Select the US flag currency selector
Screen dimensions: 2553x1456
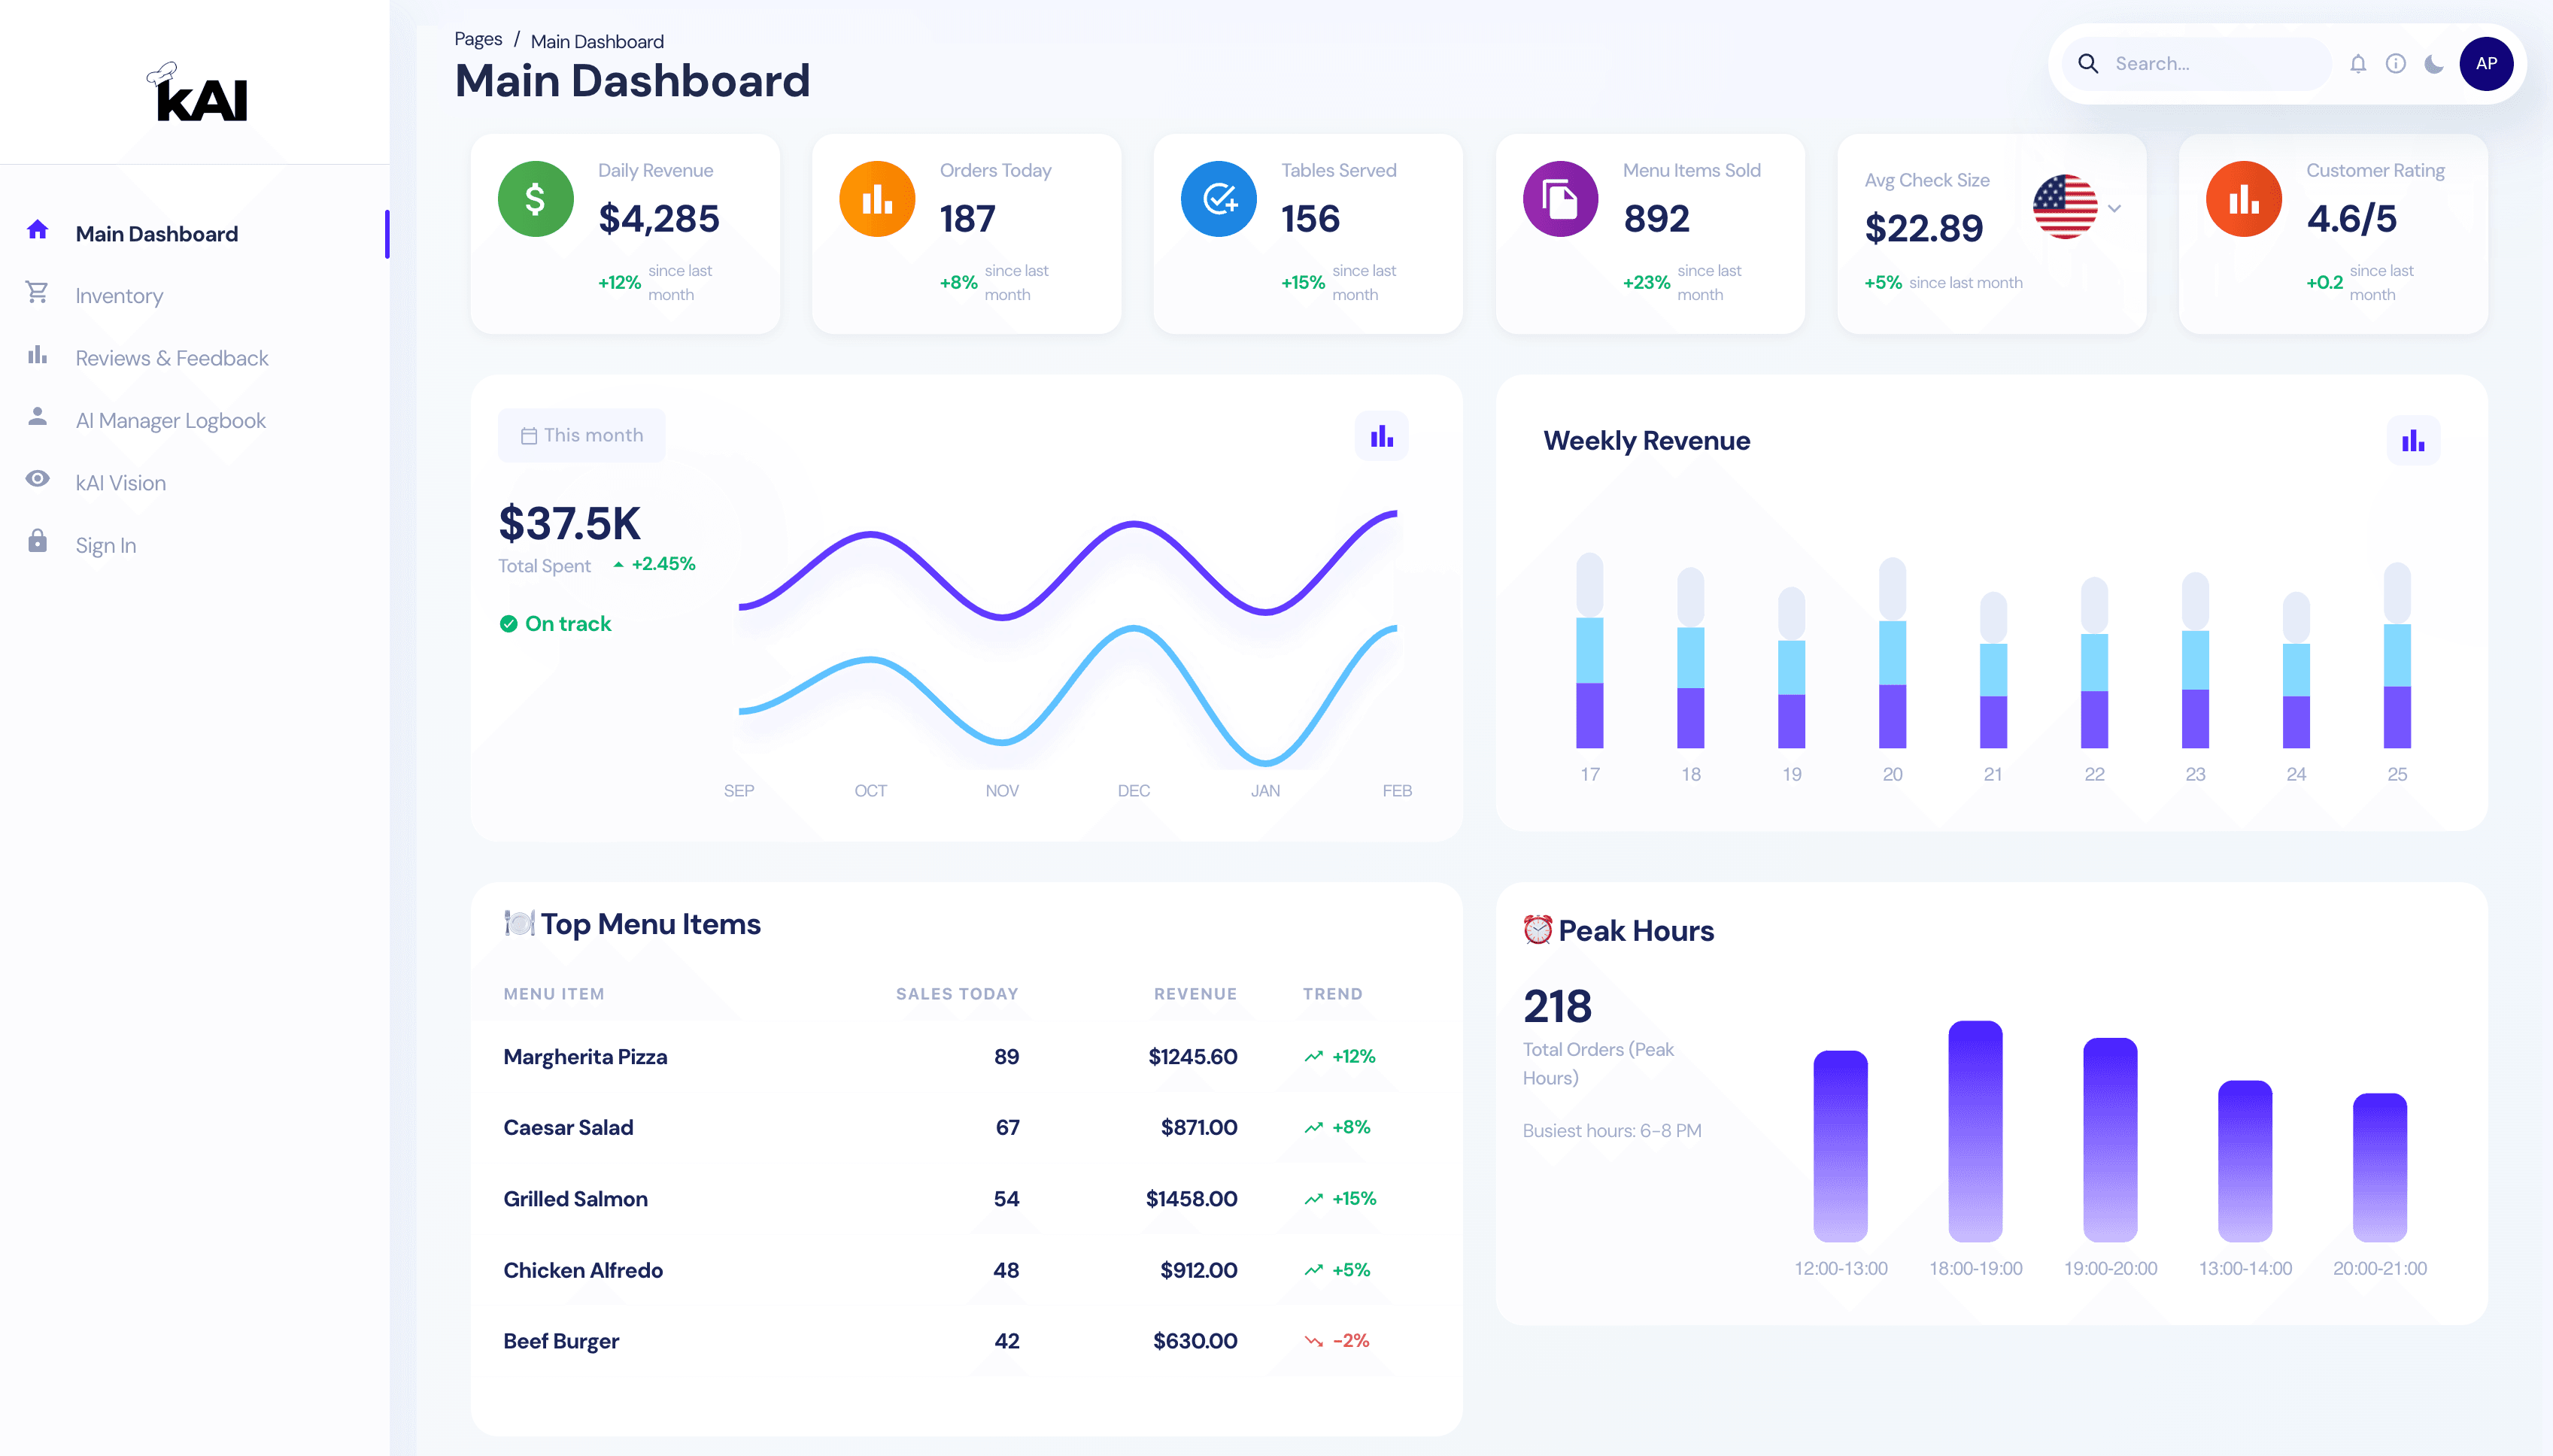click(x=2064, y=207)
